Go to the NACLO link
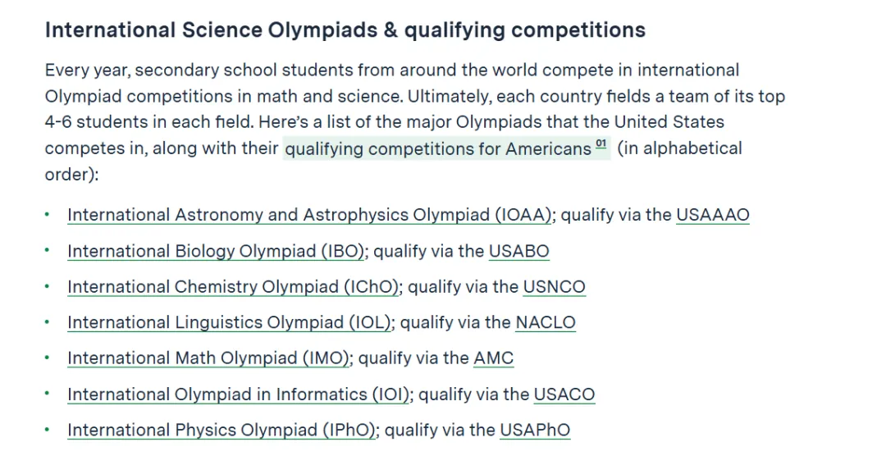The width and height of the screenshot is (886, 456). [x=546, y=322]
